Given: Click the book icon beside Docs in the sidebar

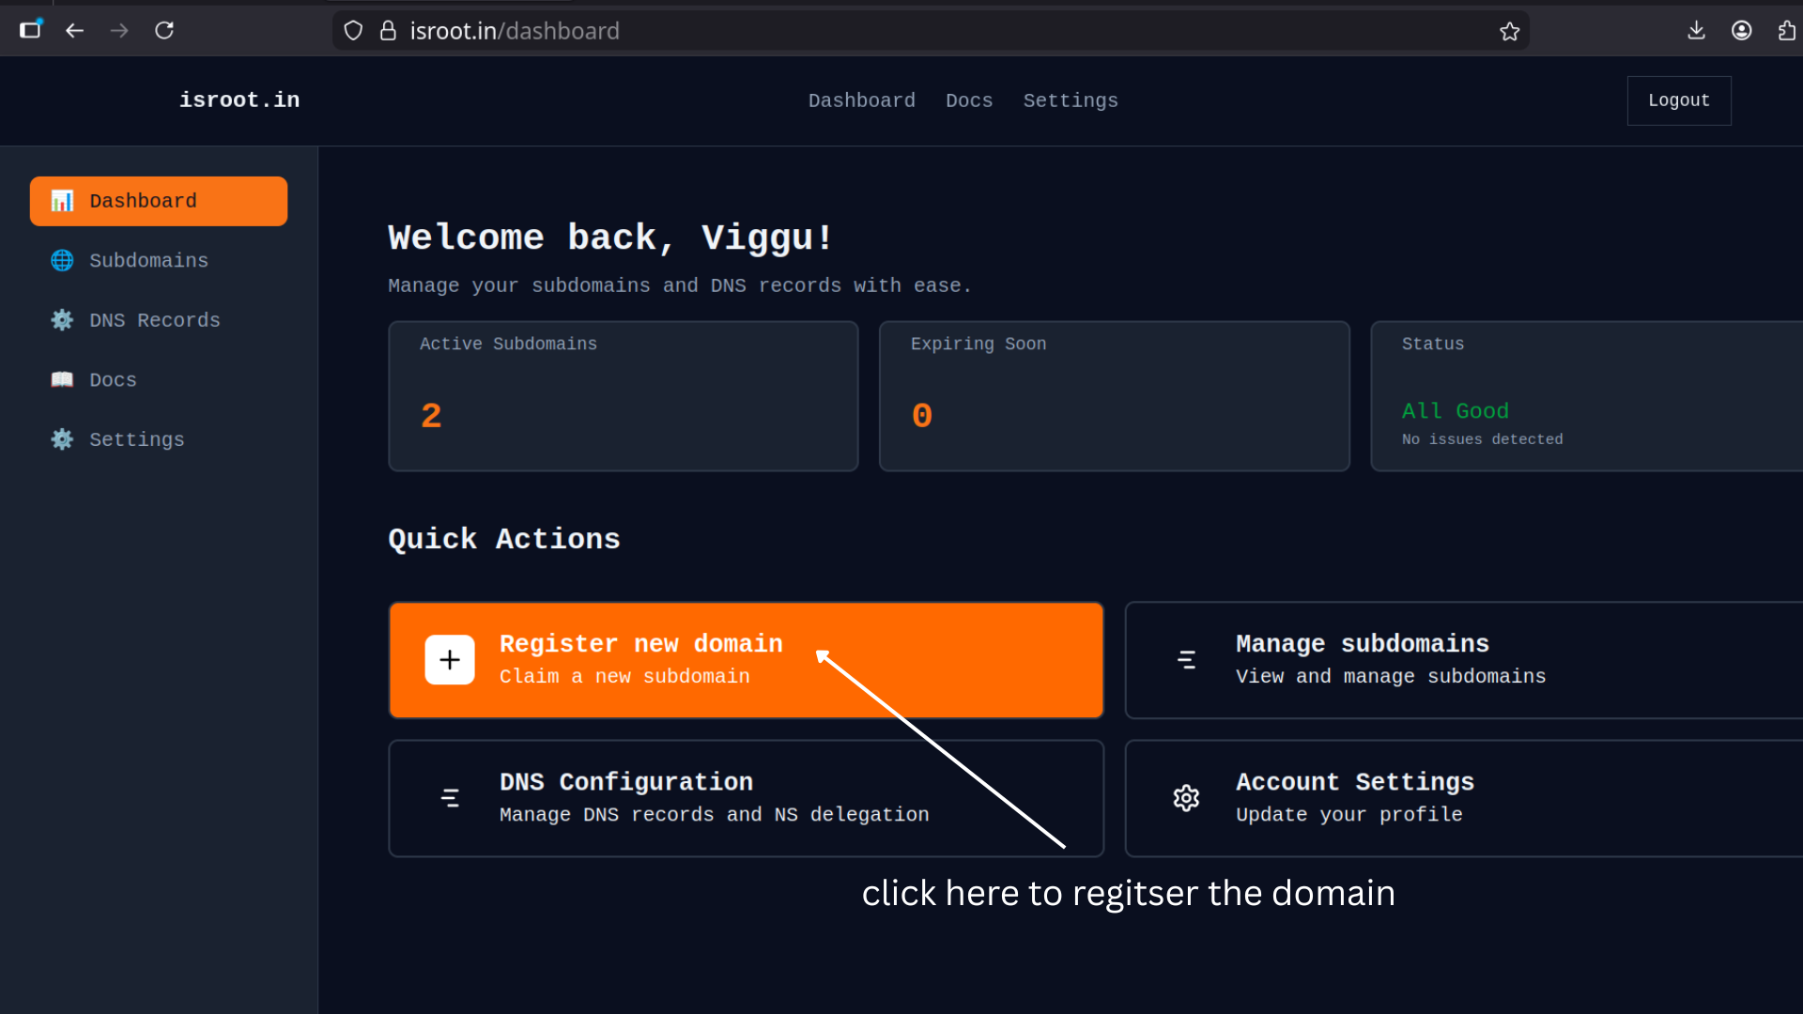Looking at the screenshot, I should 62,379.
